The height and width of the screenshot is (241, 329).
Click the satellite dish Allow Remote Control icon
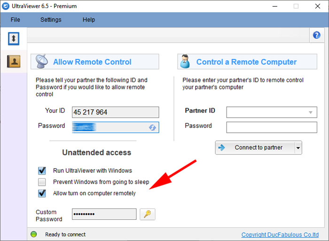pyautogui.click(x=42, y=62)
